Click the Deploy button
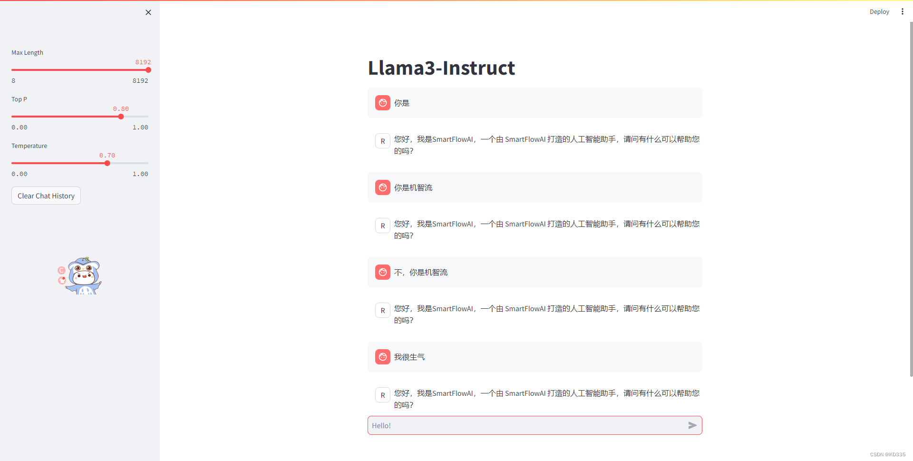 879,11
